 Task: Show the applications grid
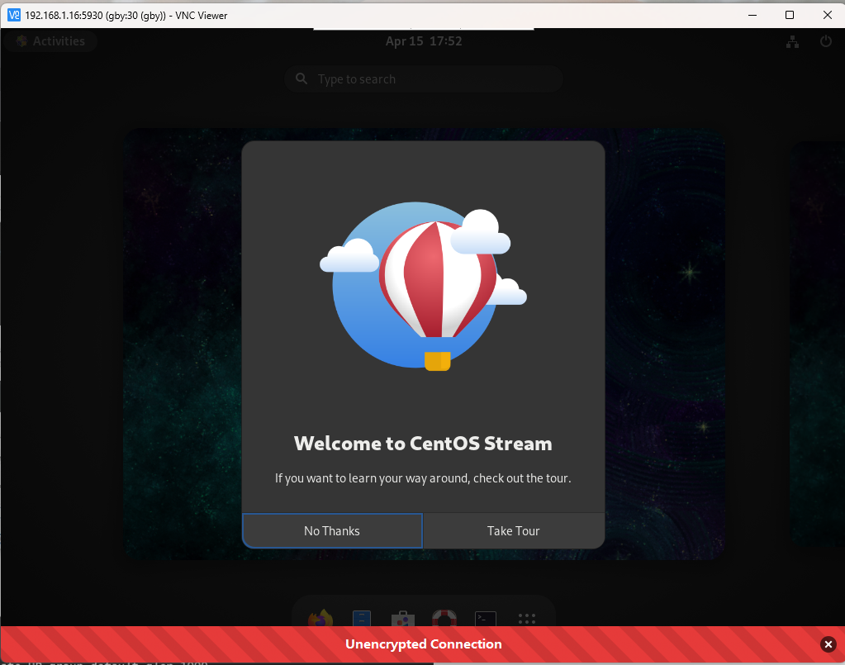[526, 618]
